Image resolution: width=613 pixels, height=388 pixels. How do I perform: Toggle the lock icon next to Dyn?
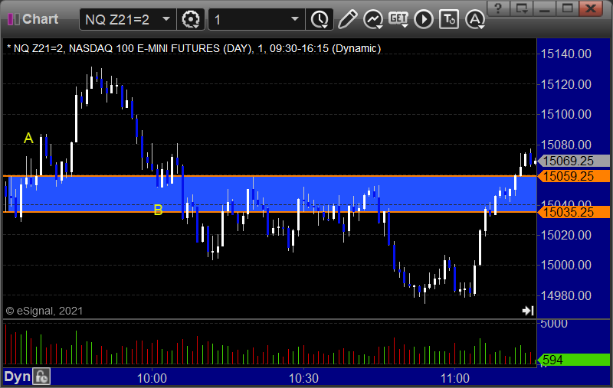(41, 377)
